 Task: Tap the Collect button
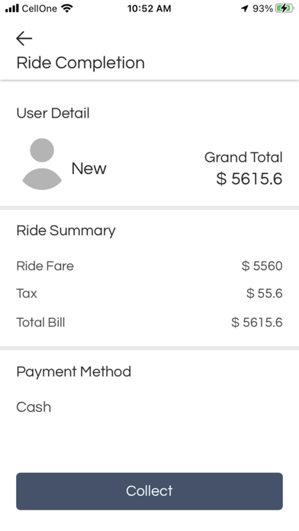149,491
